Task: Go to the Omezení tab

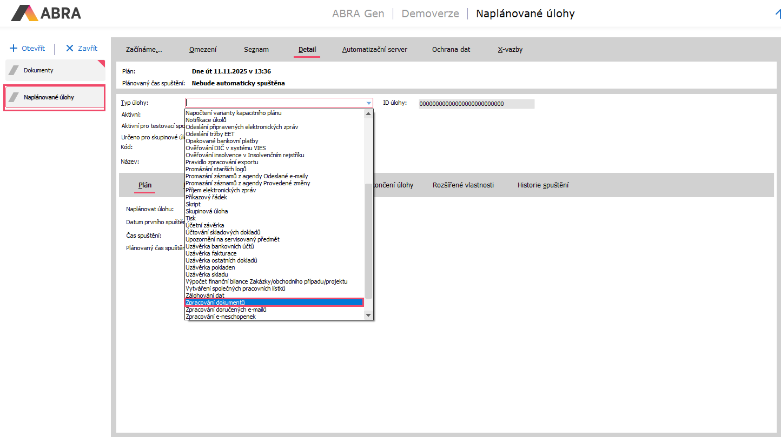Action: pos(203,50)
